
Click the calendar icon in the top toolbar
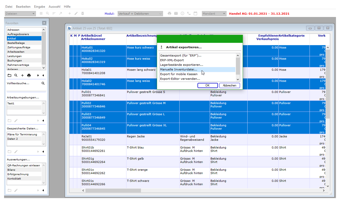(x=195, y=14)
